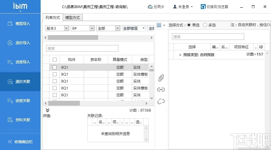Select the 多选 radio button
The width and height of the screenshot is (271, 150).
click(205, 25)
